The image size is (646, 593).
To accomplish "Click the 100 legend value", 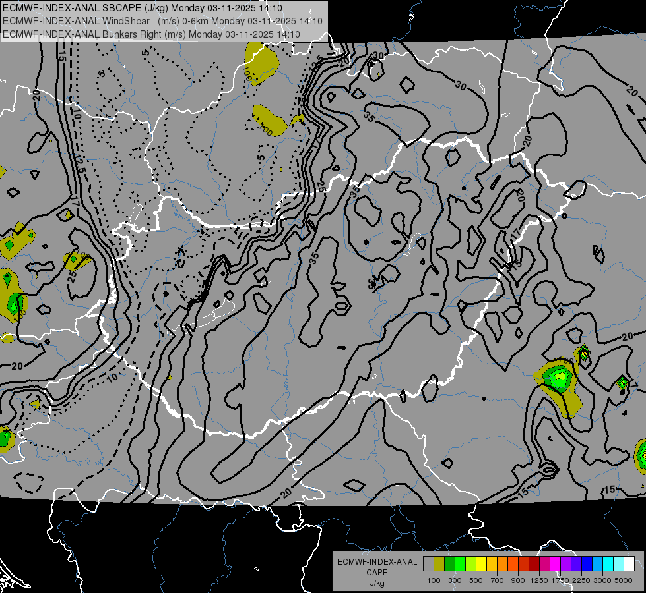I will coord(434,580).
